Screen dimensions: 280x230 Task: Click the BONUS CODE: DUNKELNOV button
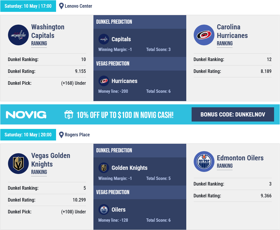(x=233, y=114)
